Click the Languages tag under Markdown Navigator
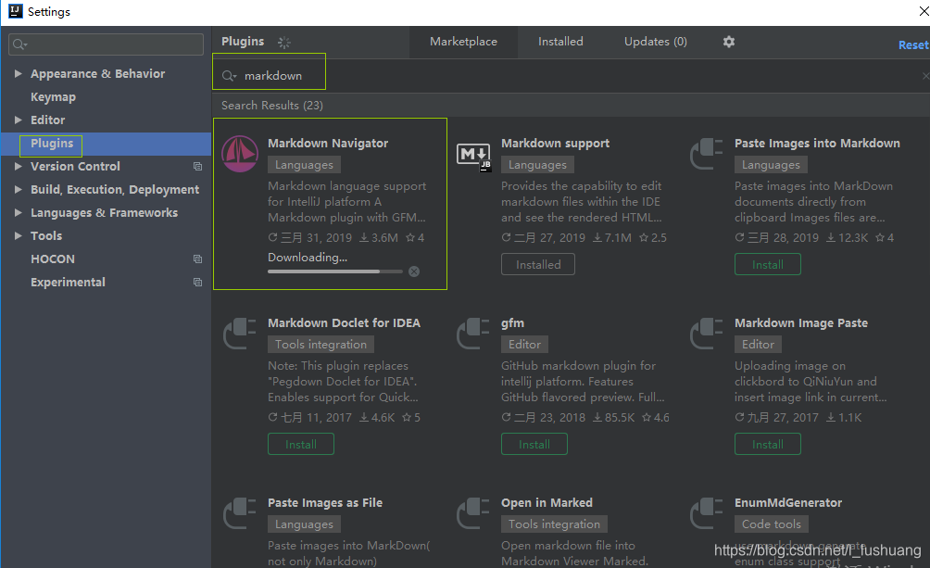930x568 pixels. (x=304, y=165)
